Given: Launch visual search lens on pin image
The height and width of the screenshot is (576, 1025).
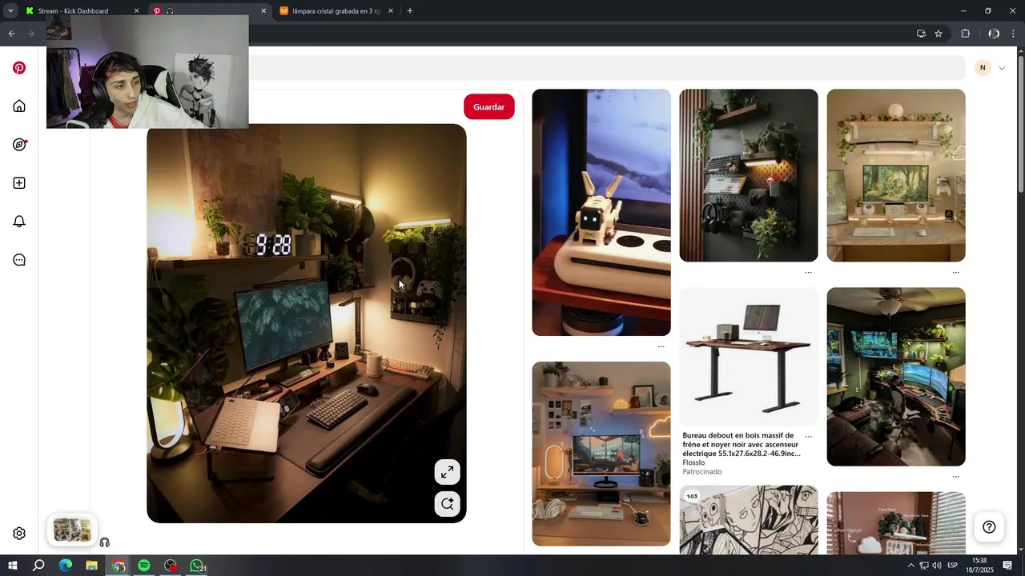Looking at the screenshot, I should (x=448, y=504).
